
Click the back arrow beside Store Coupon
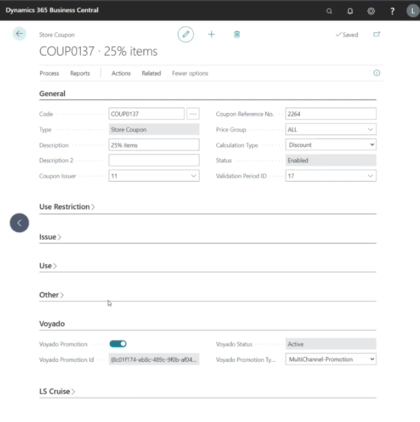[19, 33]
